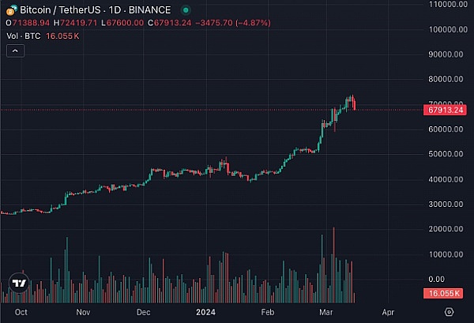
Task: Click the Apr label on time axis
Action: (388, 312)
